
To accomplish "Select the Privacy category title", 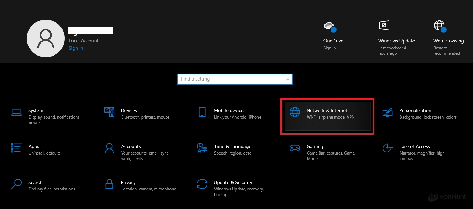I will click(128, 182).
